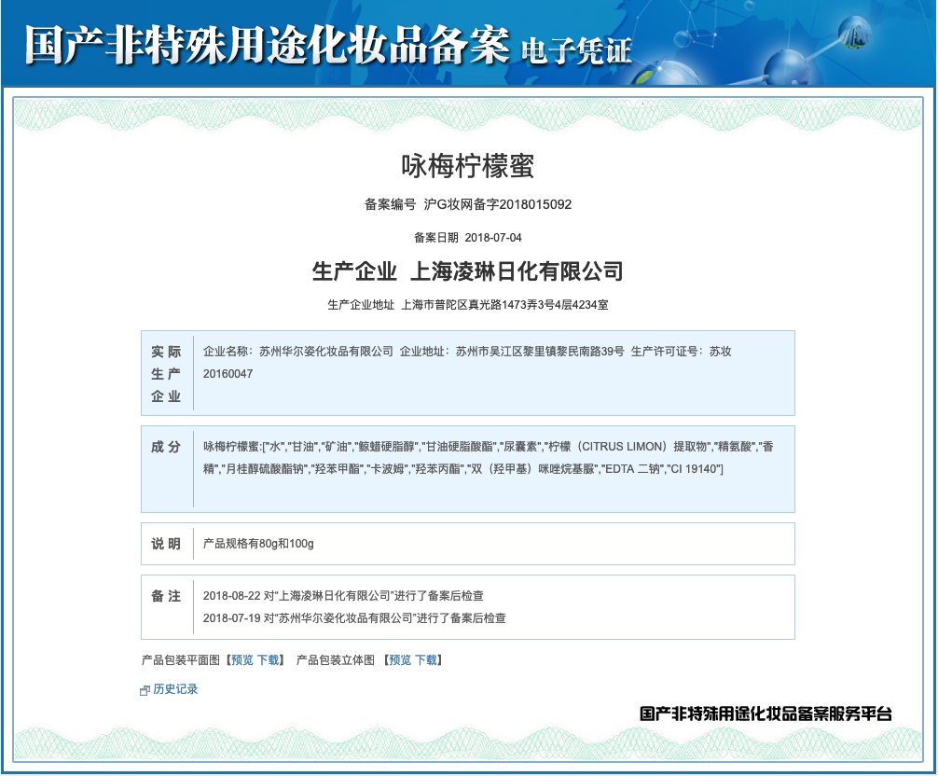Click the history record popup icon
This screenshot has height=776, width=938.
(145, 690)
